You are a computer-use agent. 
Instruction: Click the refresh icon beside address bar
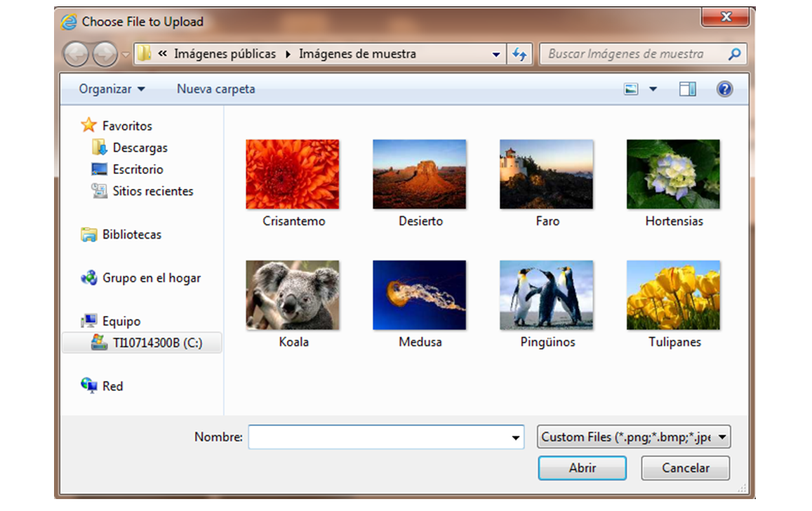519,54
